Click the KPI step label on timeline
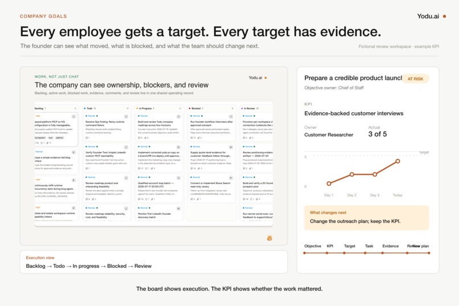The height and width of the screenshot is (306, 459). coord(330,246)
